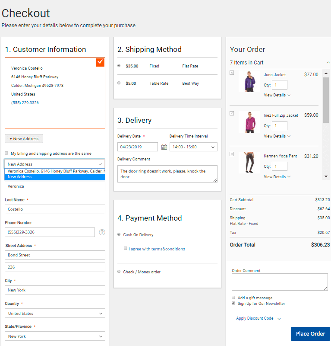
Task: Open the Delivery Time Interval dropdown
Action: (x=193, y=147)
